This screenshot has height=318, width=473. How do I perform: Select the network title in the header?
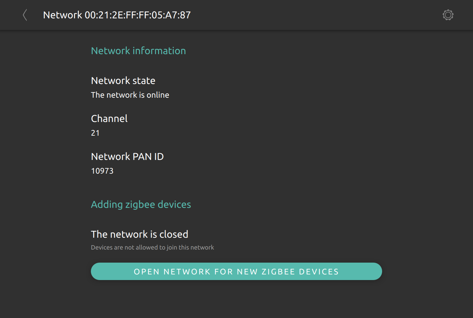(x=117, y=15)
